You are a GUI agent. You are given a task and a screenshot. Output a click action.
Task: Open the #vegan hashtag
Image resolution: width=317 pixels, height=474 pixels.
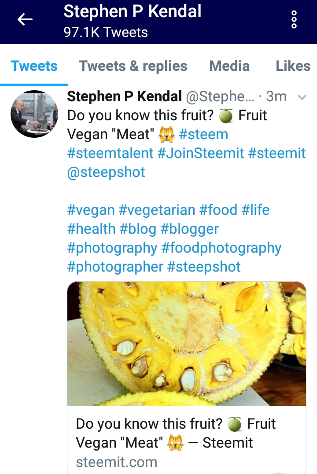[x=90, y=210]
